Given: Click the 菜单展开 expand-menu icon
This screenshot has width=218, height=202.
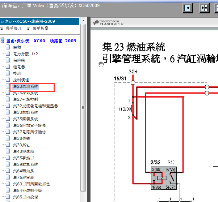Looking at the screenshot, I should (x=1, y=29).
